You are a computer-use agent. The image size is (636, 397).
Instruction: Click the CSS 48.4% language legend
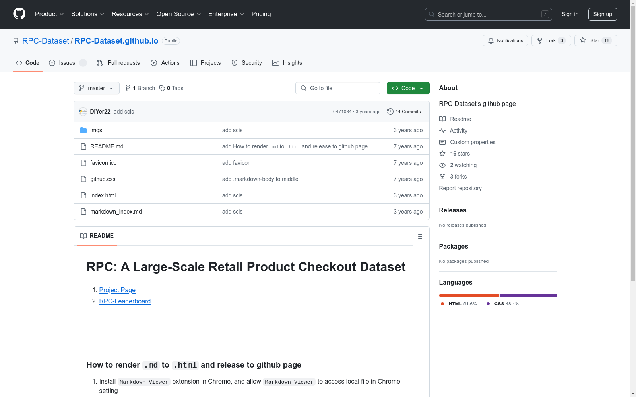pyautogui.click(x=503, y=304)
